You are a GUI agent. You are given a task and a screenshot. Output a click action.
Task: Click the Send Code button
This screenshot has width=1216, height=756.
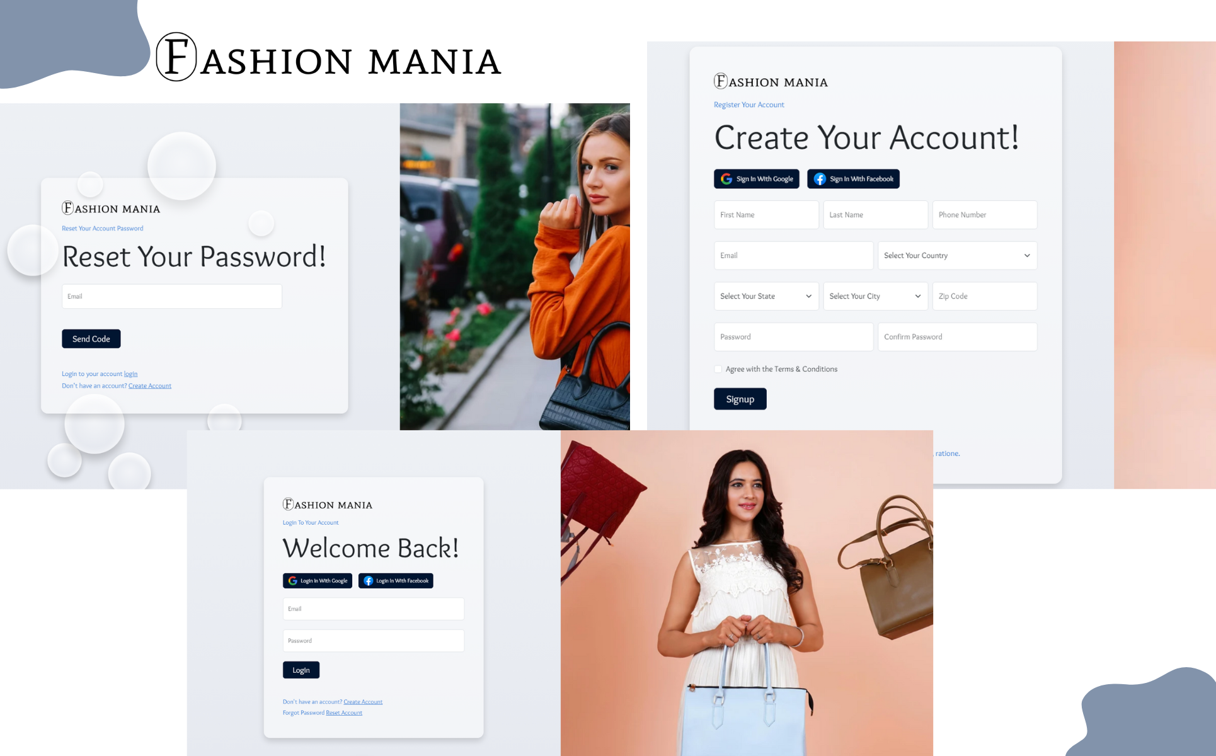point(91,339)
